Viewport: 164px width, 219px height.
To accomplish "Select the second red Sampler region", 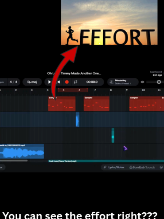I will (97, 104).
